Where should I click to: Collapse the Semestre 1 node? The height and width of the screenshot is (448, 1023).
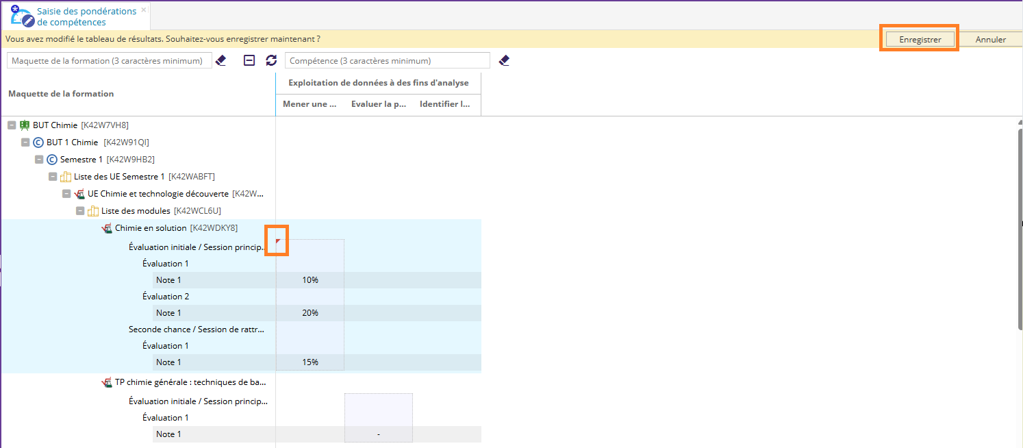39,160
